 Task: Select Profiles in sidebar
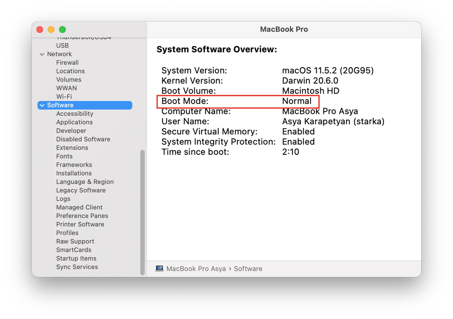(67, 233)
